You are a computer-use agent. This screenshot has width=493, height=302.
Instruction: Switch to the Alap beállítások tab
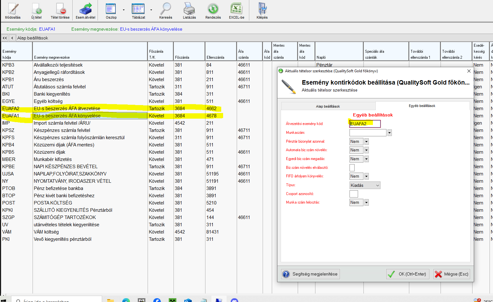point(328,106)
